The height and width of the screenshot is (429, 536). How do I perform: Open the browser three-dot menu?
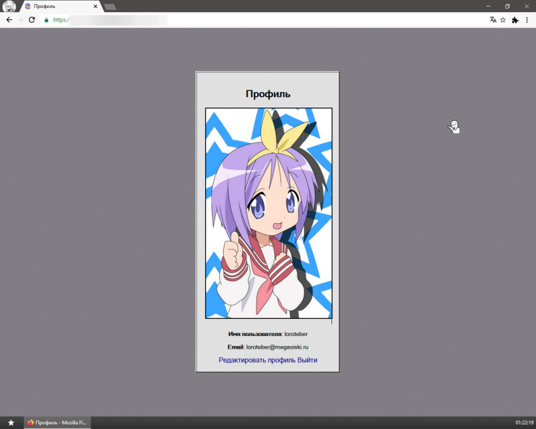tap(527, 20)
